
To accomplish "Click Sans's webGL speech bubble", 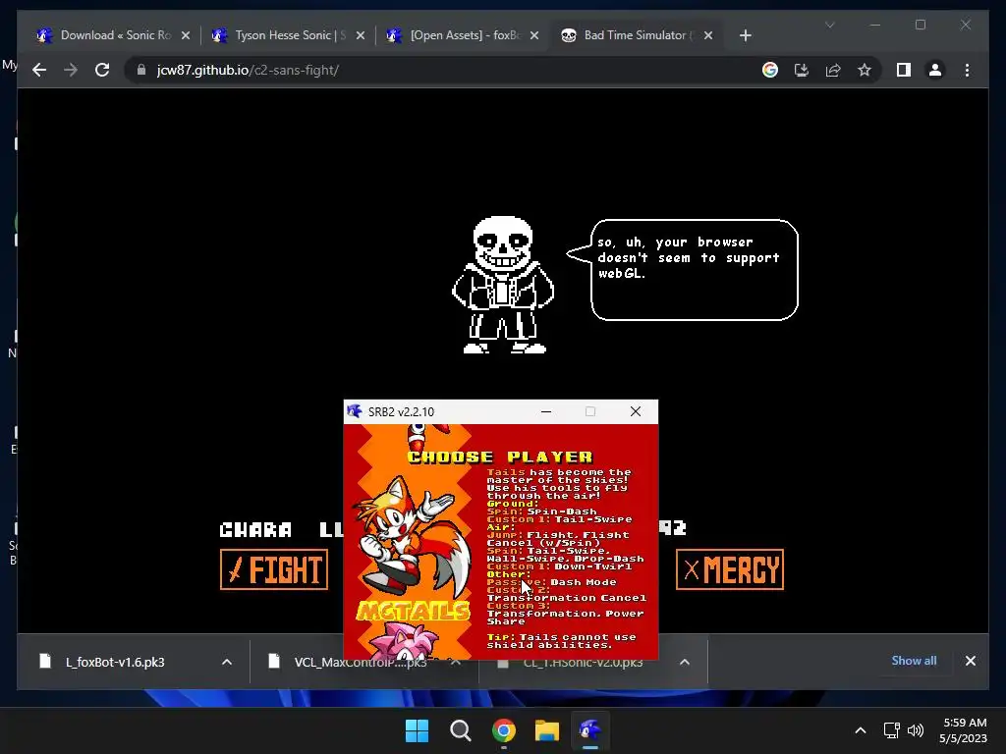I will (685, 269).
